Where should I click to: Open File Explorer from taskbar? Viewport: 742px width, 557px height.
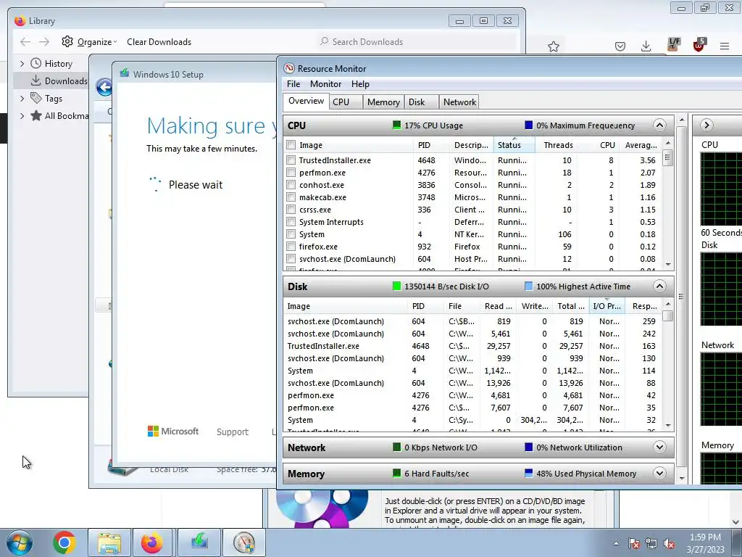click(x=109, y=542)
